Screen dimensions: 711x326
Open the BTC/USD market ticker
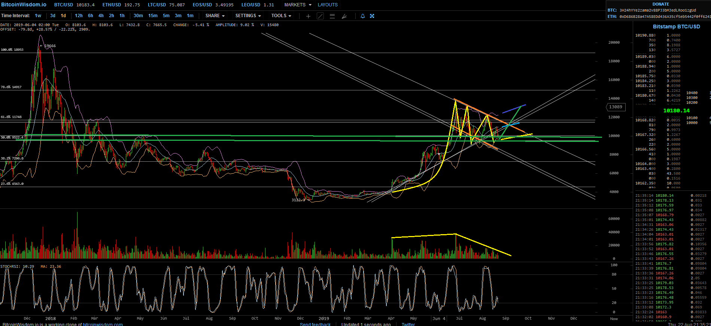[x=75, y=5]
